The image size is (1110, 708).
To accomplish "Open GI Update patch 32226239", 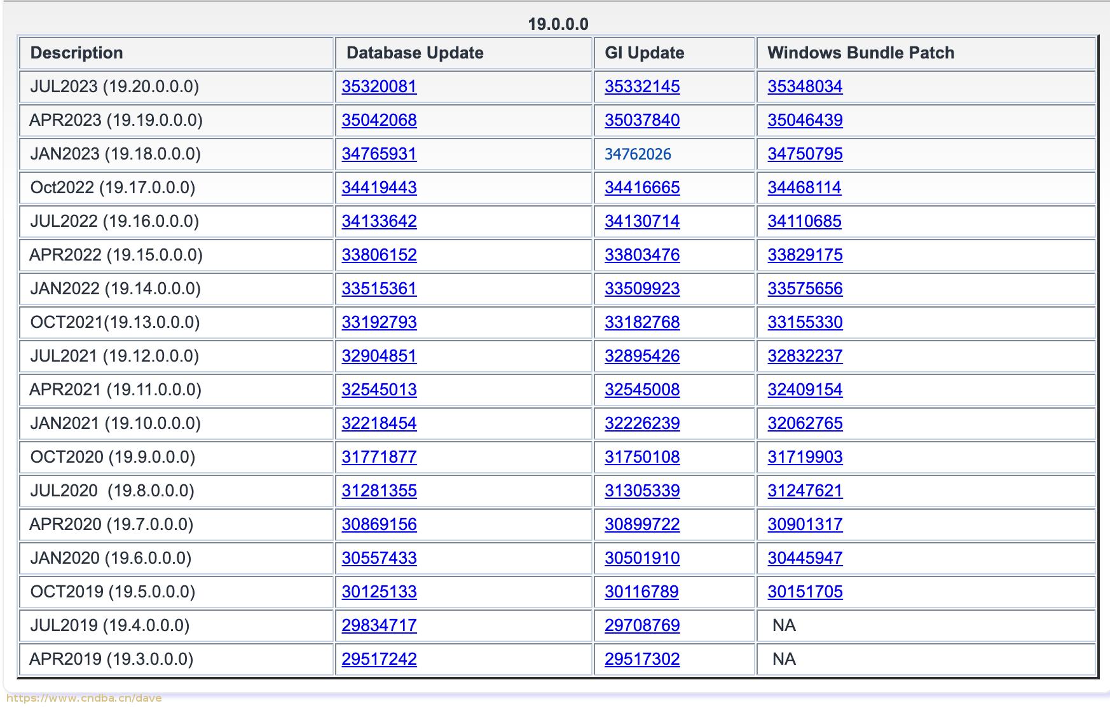I will click(x=642, y=423).
